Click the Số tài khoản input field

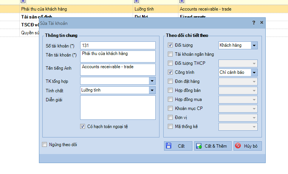click(x=118, y=46)
